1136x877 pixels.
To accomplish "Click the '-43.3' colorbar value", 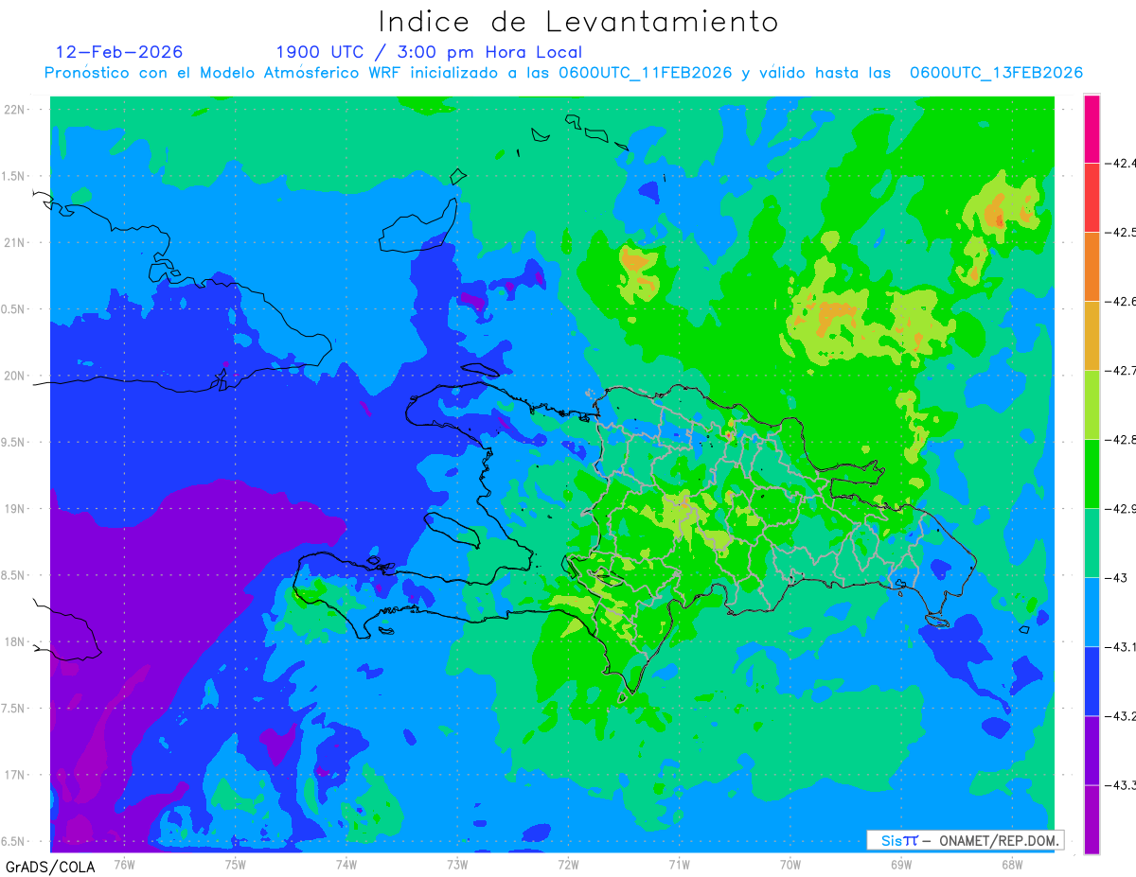I will pos(1121,785).
